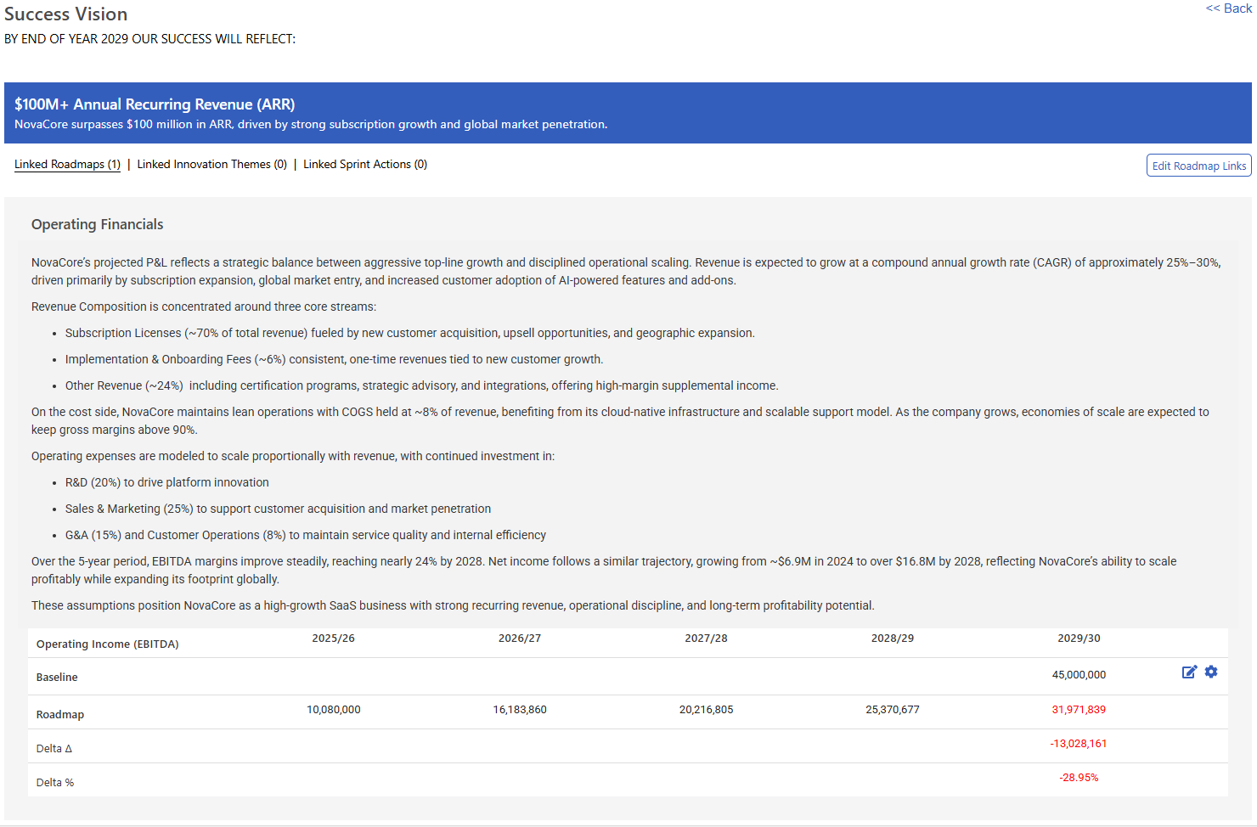Screen dimensions: 1257x827
Task: Click Roadmap value 16,183,860
Action: coord(520,710)
